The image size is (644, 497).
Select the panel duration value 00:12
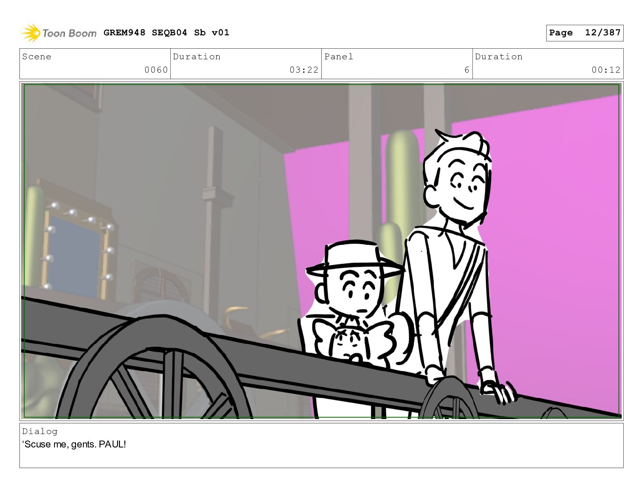pos(606,70)
